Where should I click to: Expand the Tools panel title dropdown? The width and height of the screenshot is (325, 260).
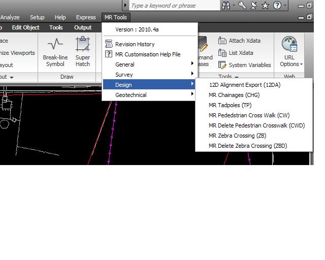point(237,77)
